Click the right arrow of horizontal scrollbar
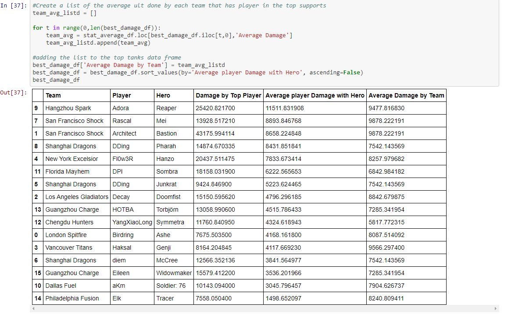Image resolution: width=522 pixels, height=314 pixels. point(496,309)
